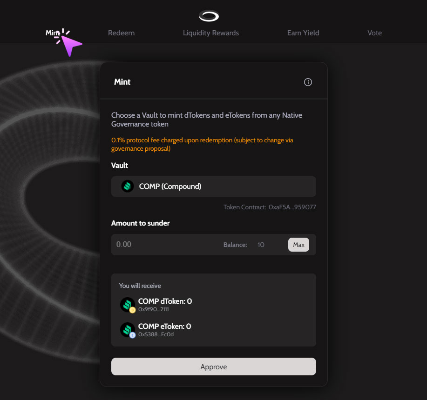Click the Approve button
Viewport: 427px width, 400px height.
[x=213, y=367]
